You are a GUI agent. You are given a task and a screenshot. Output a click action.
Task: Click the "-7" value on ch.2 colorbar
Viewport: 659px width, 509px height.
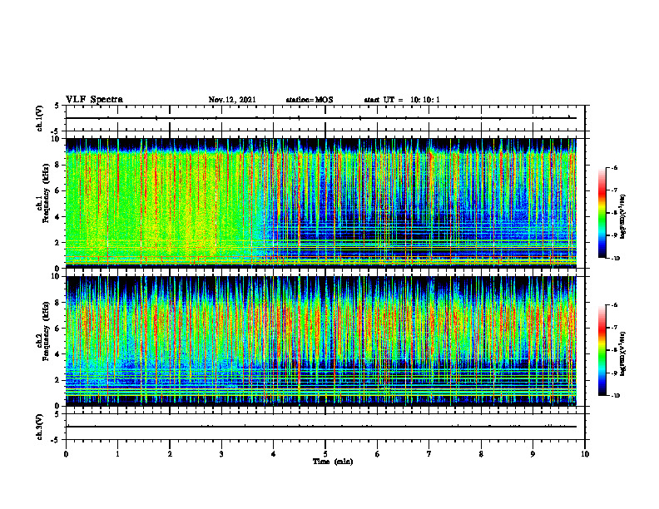pyautogui.click(x=613, y=328)
